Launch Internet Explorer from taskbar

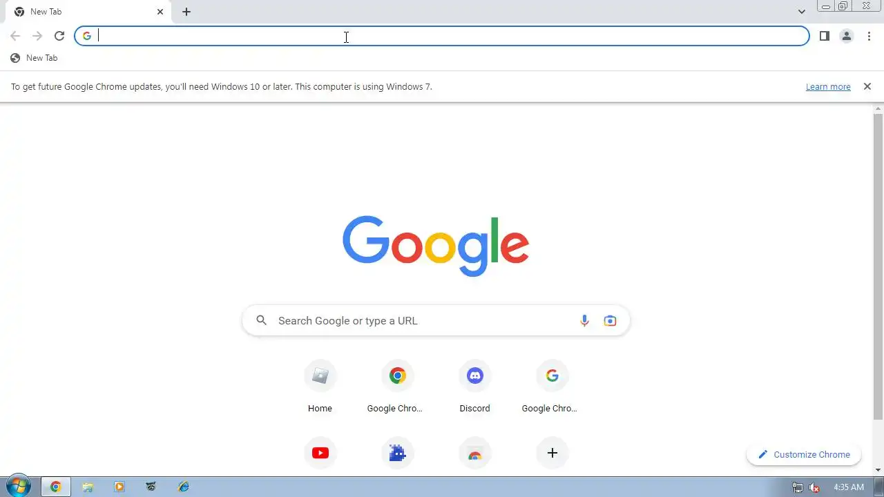pos(183,487)
